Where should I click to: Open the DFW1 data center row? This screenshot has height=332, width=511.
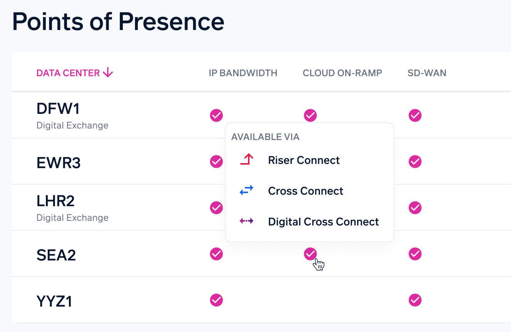click(58, 109)
